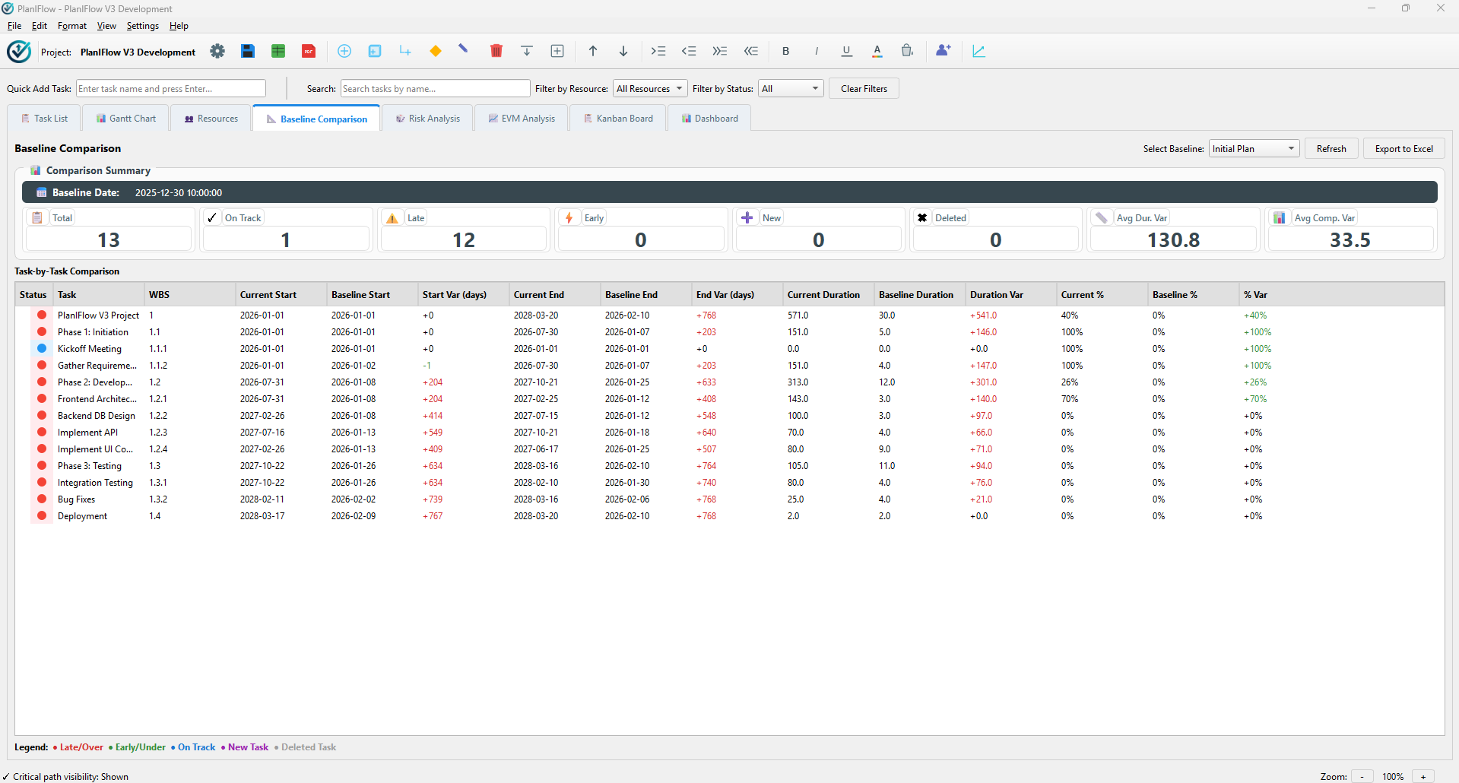Move task up with up arrow

tap(593, 51)
